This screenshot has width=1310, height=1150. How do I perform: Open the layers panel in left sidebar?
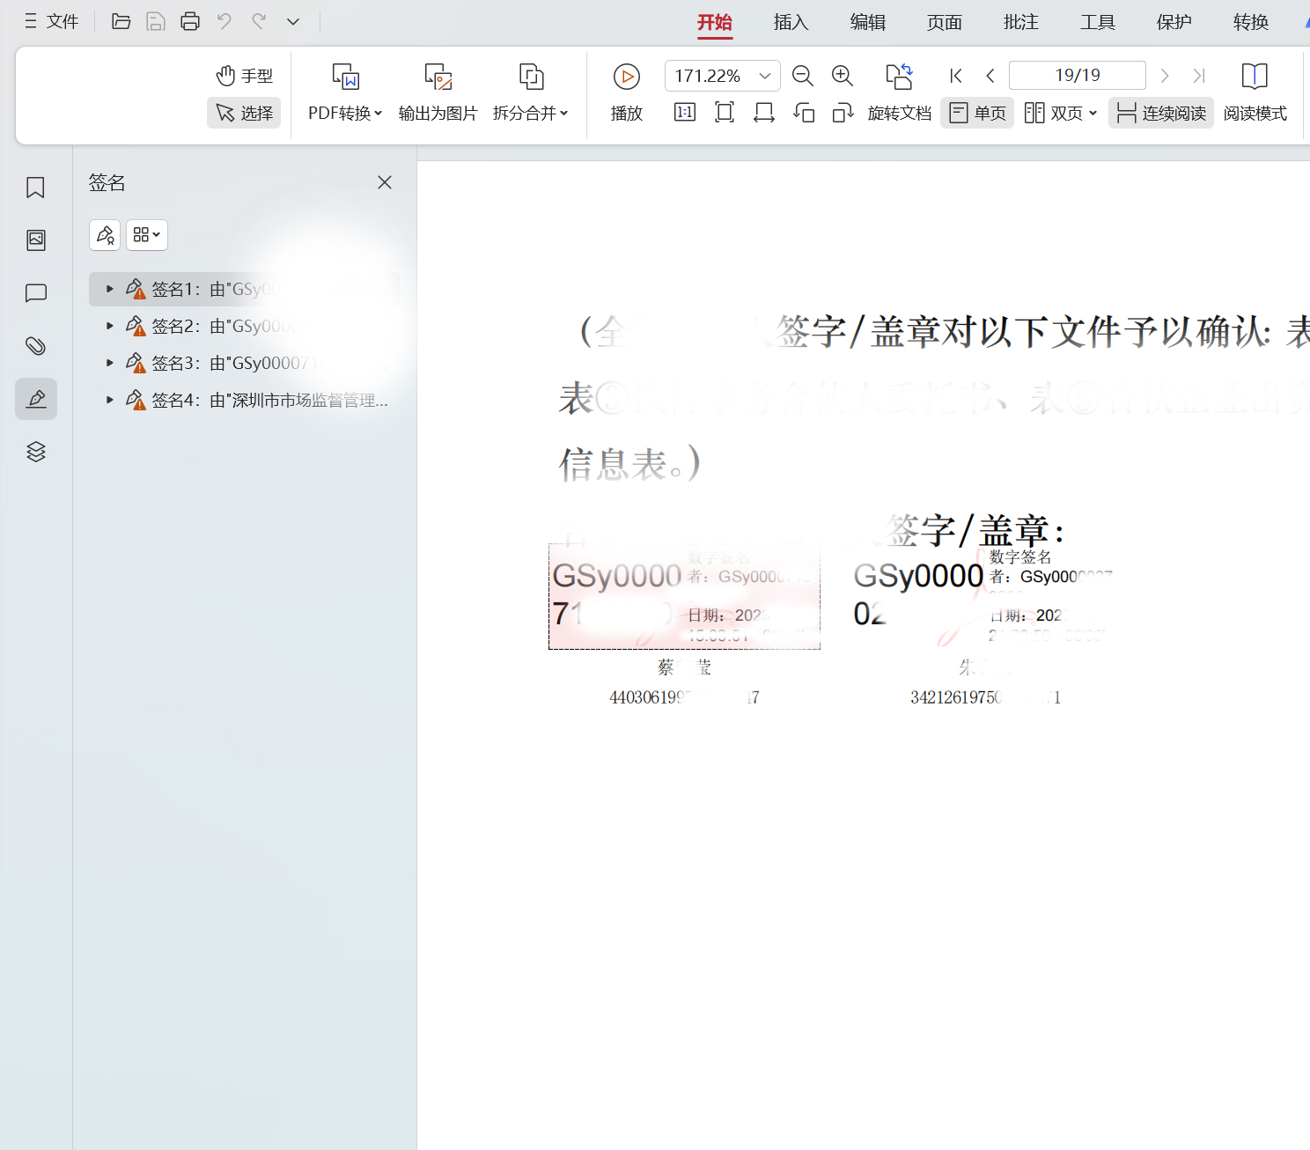[x=35, y=452]
